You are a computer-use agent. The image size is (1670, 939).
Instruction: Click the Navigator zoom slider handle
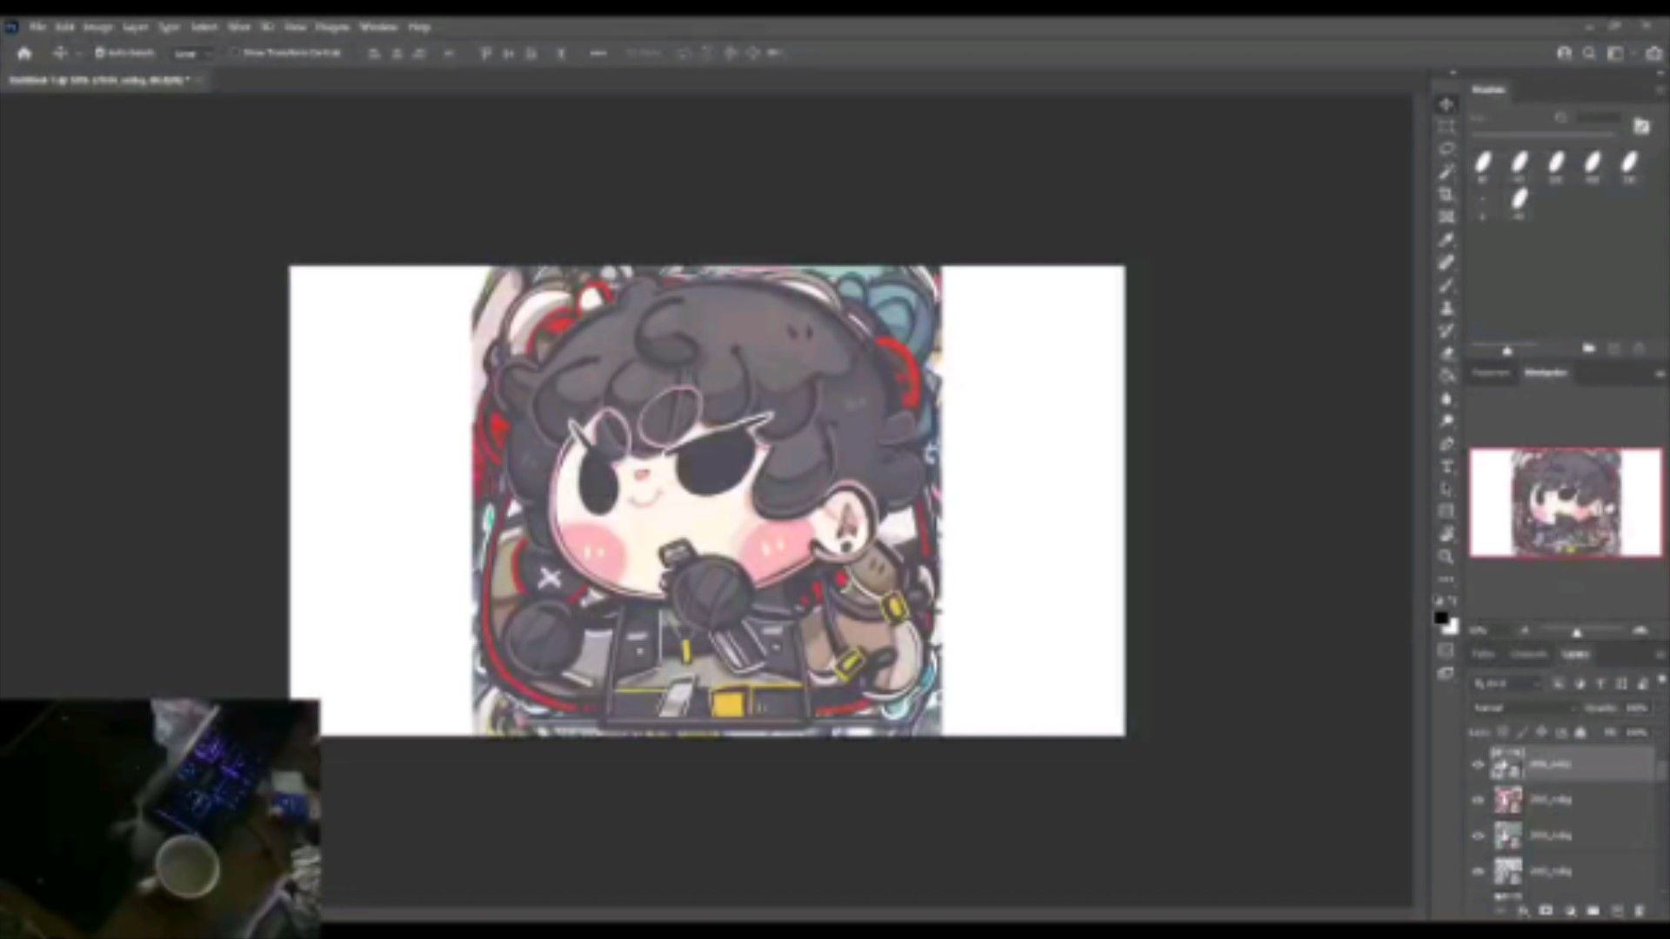[x=1576, y=631]
